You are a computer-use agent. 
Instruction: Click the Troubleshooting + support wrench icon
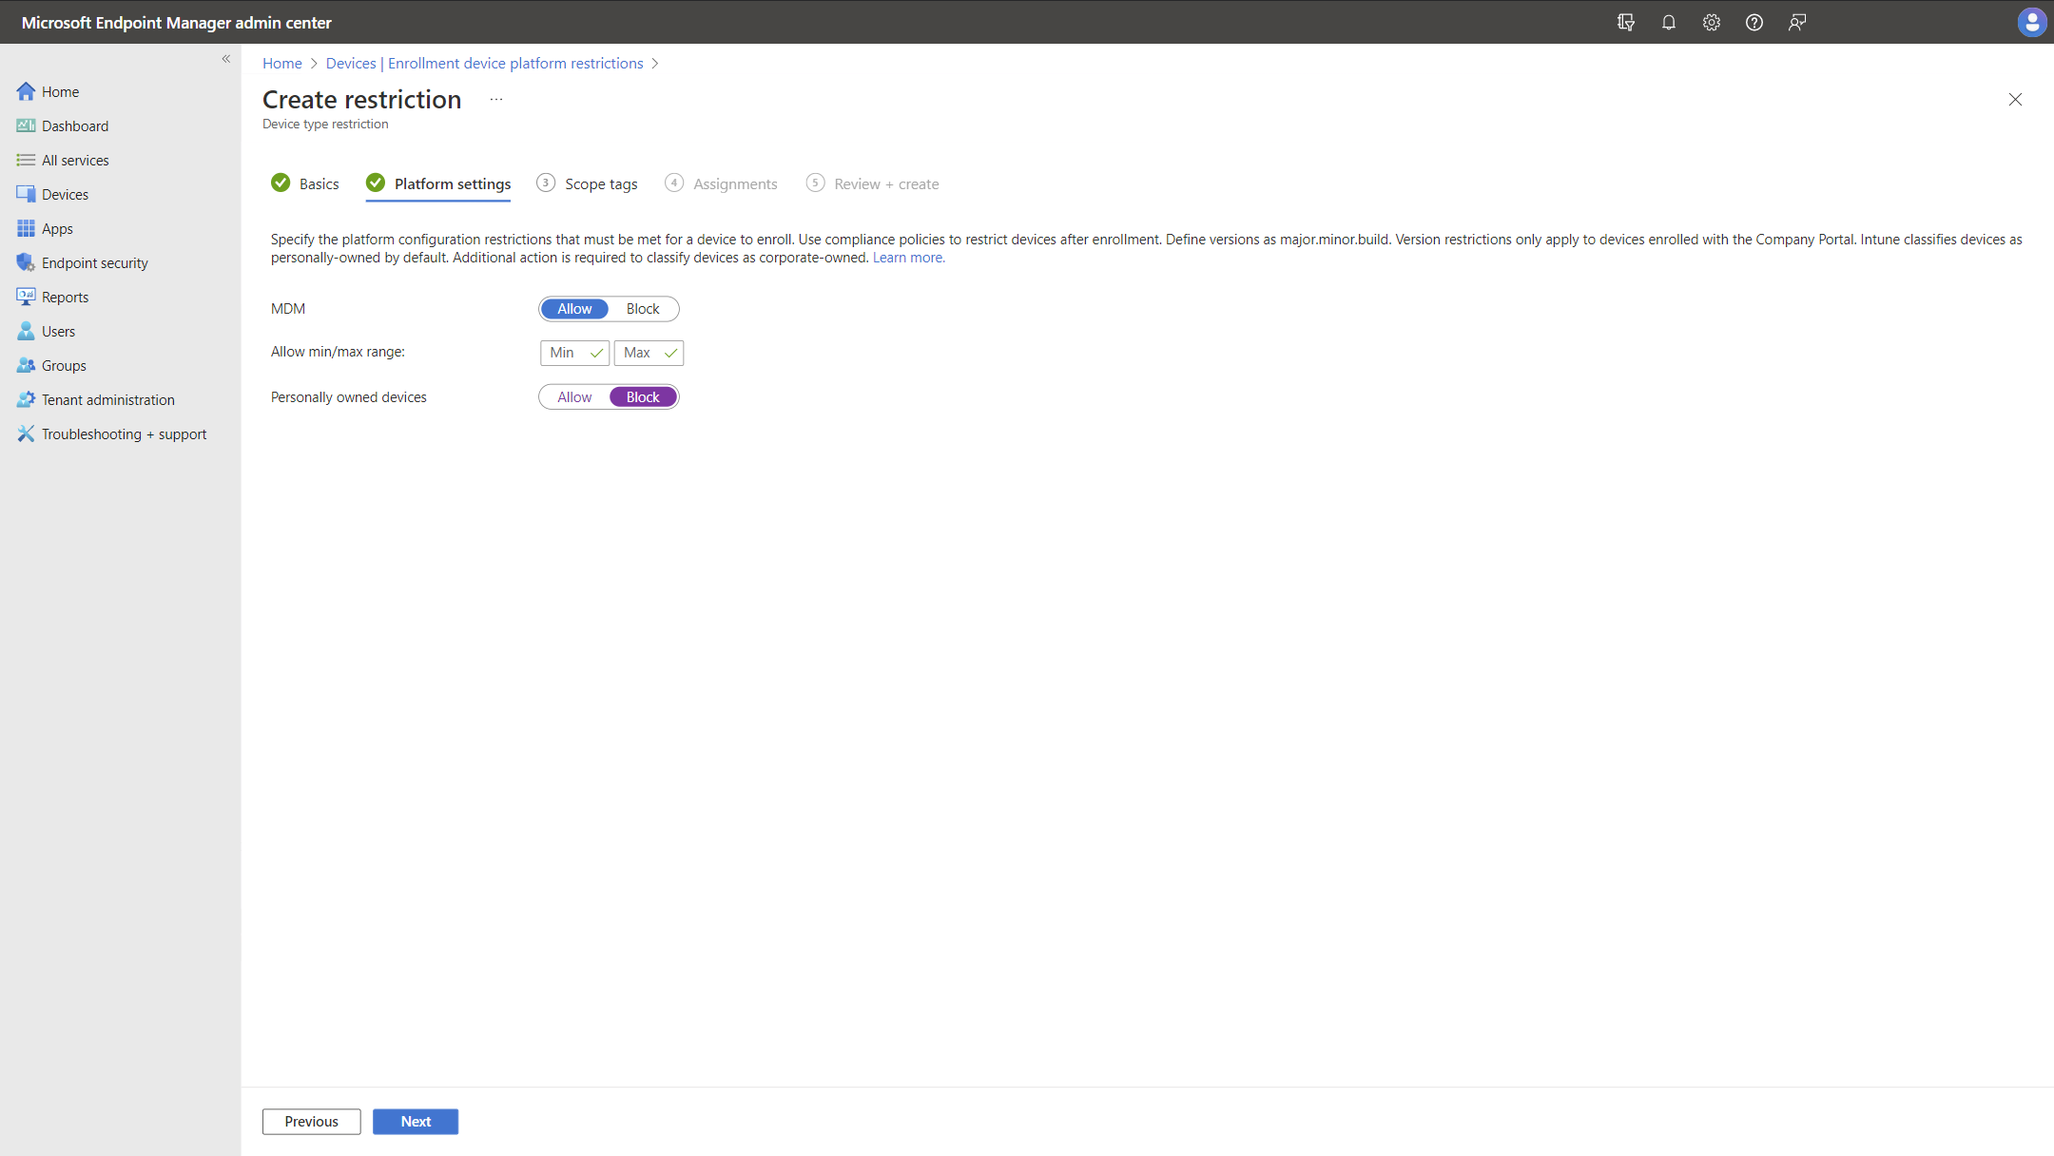[26, 433]
